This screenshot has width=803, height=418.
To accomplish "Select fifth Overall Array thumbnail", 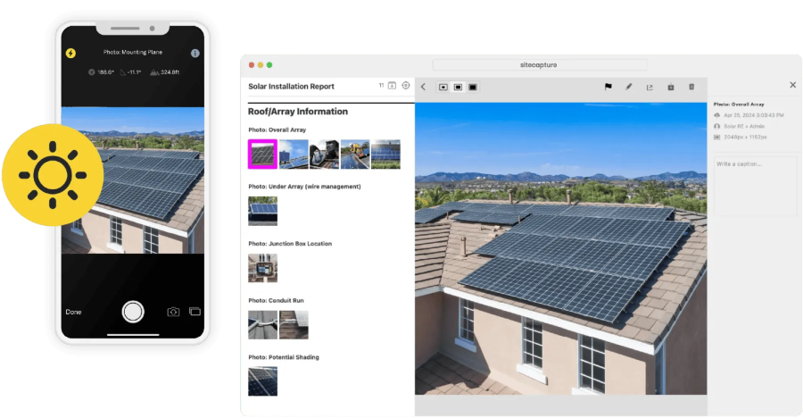I will [385, 154].
